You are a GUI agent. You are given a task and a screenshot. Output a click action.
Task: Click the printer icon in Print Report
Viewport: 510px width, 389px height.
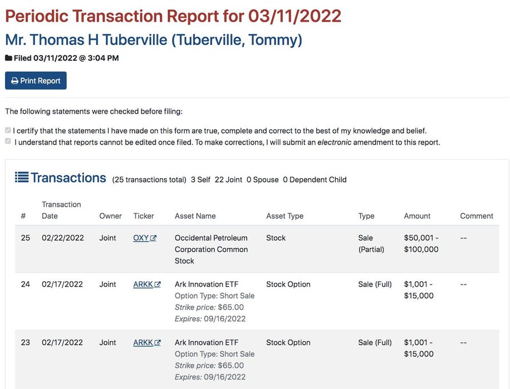(x=14, y=81)
